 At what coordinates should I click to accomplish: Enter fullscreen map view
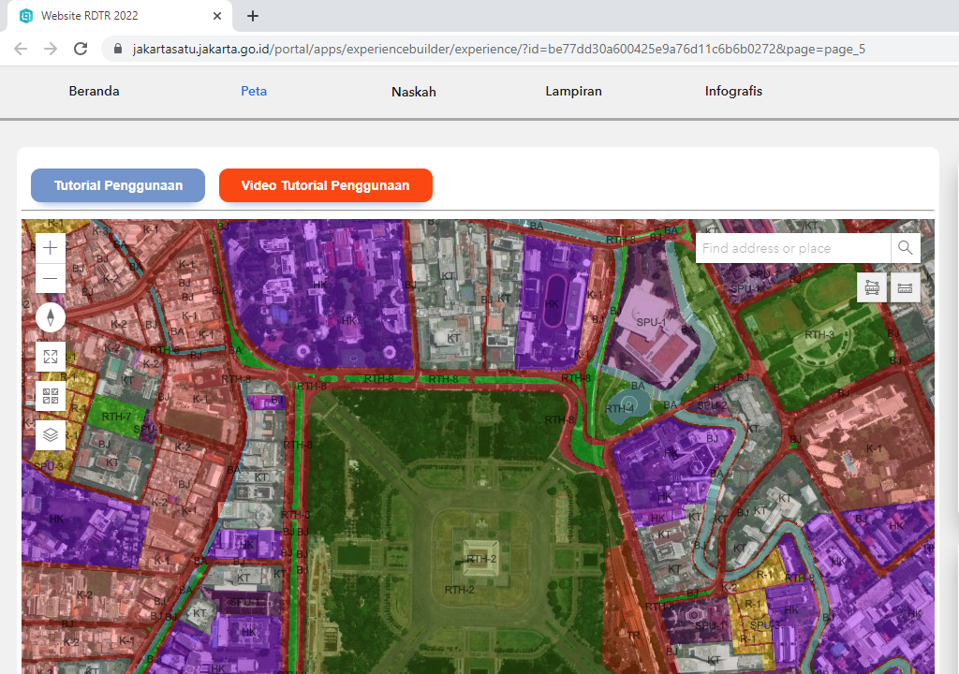coord(51,357)
